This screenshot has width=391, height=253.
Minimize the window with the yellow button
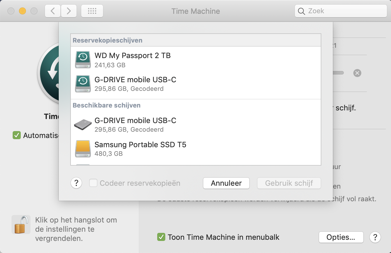(22, 11)
